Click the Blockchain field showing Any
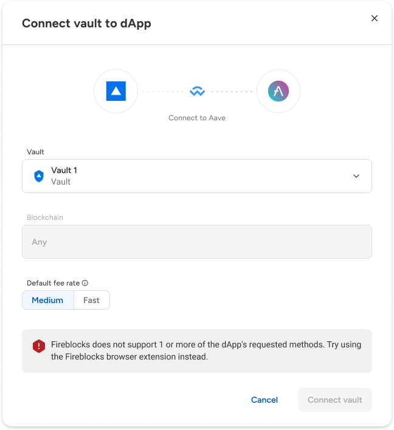This screenshot has height=430, width=394. pos(196,242)
